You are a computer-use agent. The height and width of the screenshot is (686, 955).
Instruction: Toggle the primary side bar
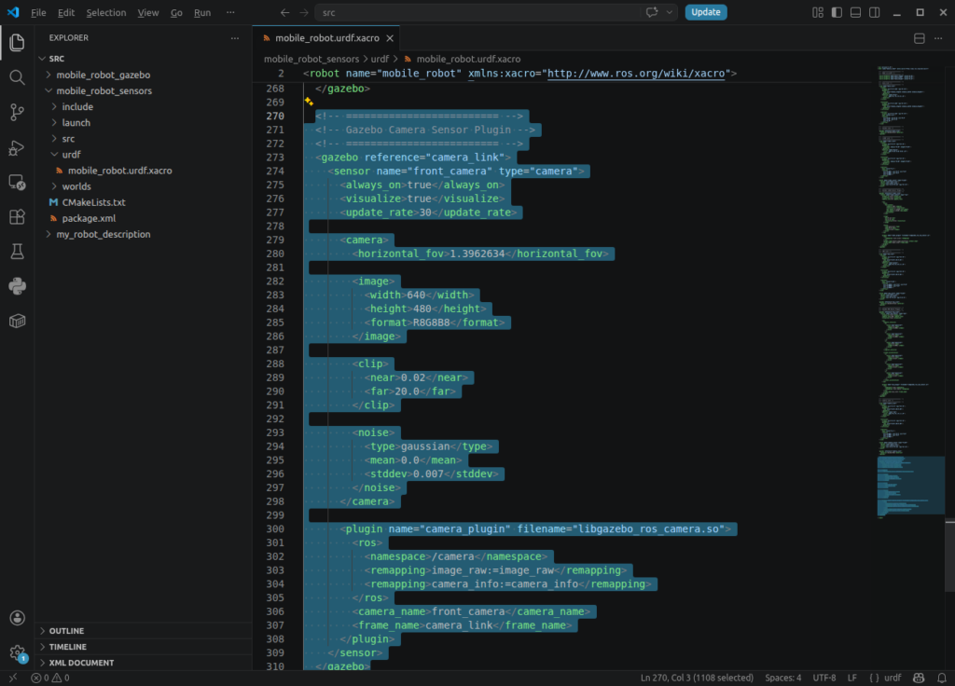coord(837,12)
